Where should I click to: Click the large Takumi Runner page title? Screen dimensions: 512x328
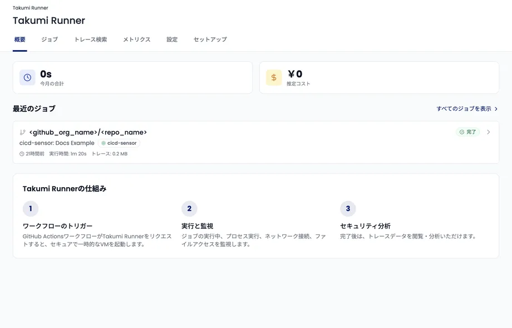click(x=49, y=21)
